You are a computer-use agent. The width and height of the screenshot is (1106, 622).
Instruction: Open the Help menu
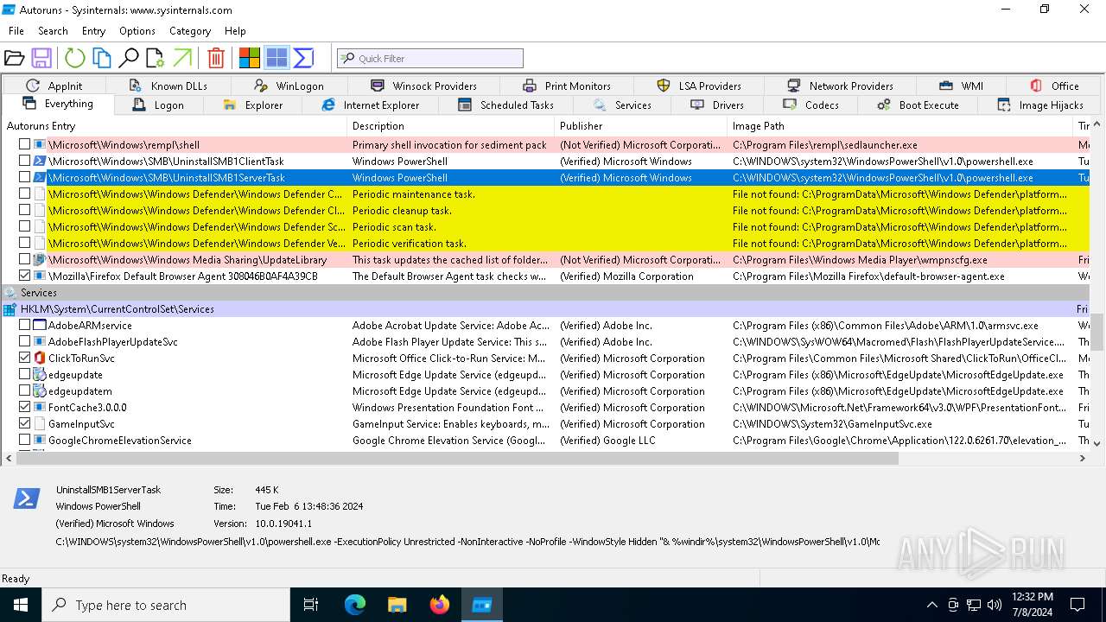[x=235, y=31]
